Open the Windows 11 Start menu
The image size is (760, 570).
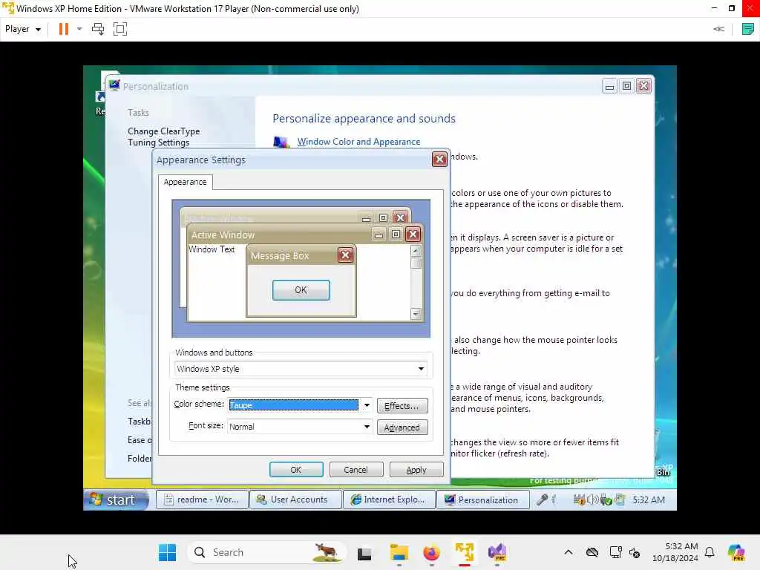(x=168, y=552)
